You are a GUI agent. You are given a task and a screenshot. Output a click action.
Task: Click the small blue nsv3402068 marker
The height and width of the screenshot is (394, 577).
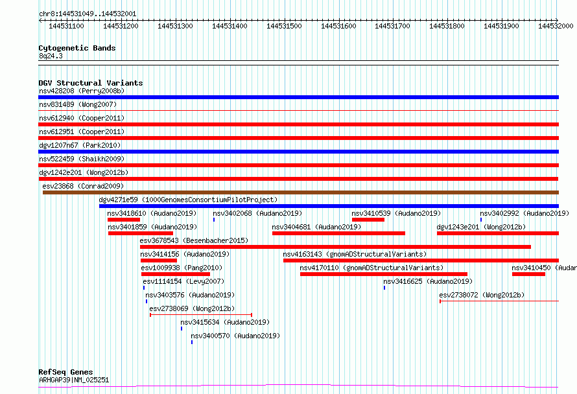point(214,220)
